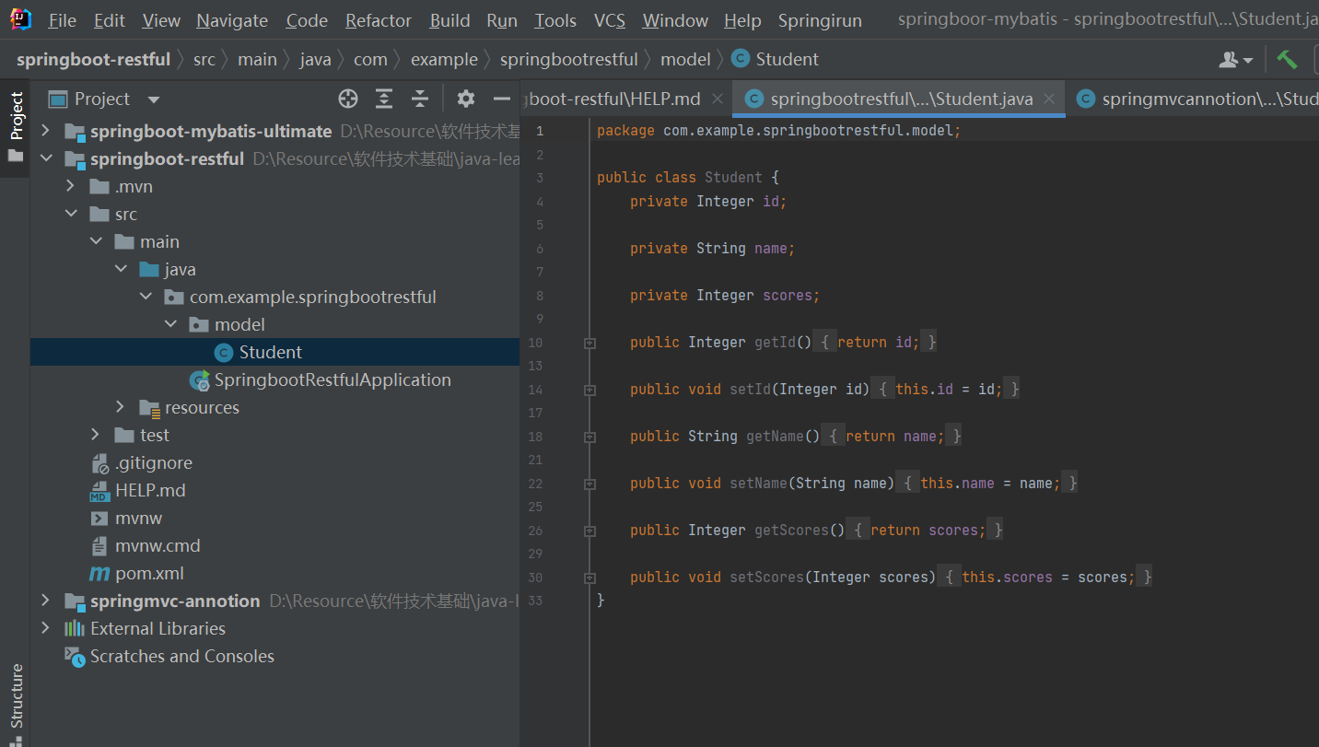The width and height of the screenshot is (1319, 747).
Task: Open the Refactor menu
Action: 379,20
